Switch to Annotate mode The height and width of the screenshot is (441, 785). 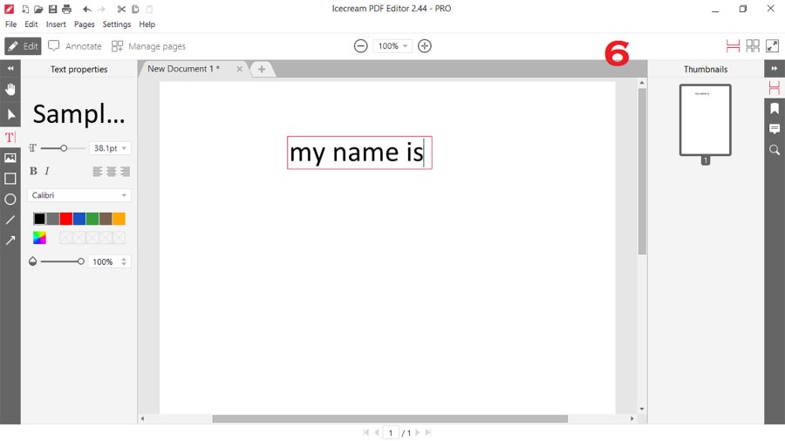(75, 46)
